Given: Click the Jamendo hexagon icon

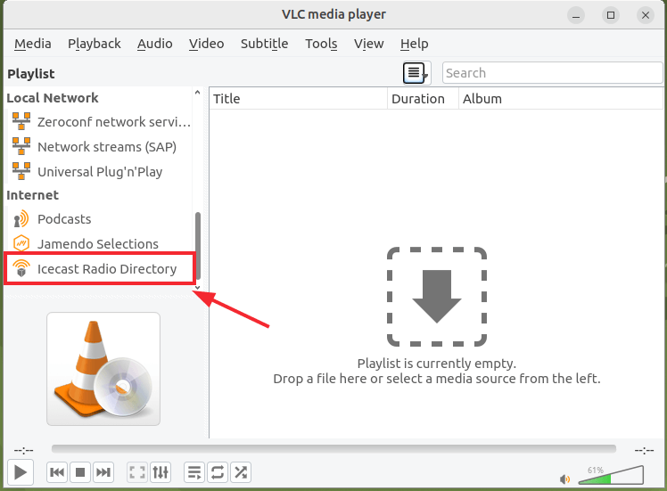Looking at the screenshot, I should point(21,243).
